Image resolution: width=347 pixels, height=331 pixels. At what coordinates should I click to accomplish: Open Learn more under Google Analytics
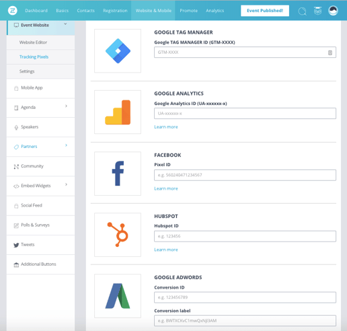click(166, 127)
